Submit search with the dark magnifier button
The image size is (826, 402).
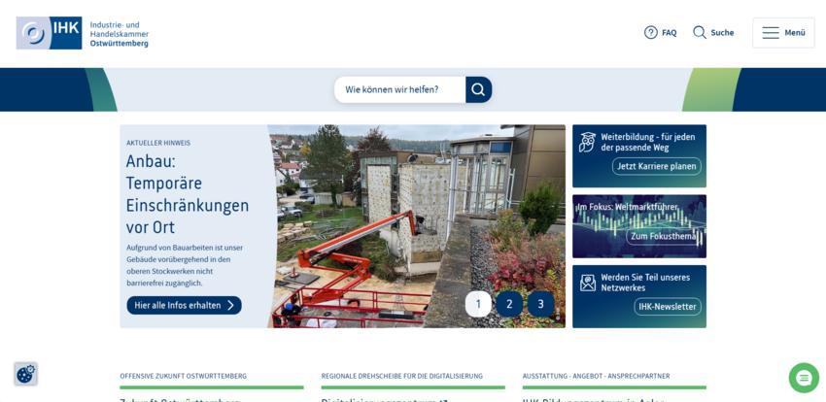click(478, 89)
